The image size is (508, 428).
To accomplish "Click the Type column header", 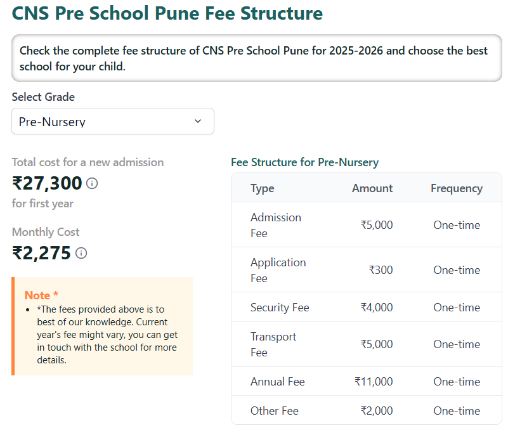I will pos(261,188).
